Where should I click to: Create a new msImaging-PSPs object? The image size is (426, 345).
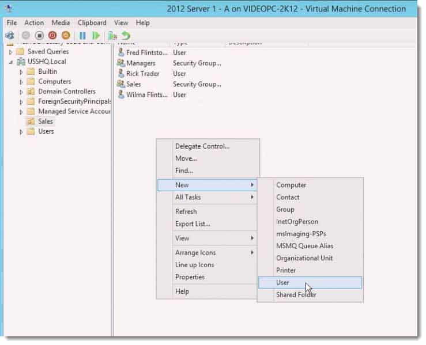pos(310,234)
